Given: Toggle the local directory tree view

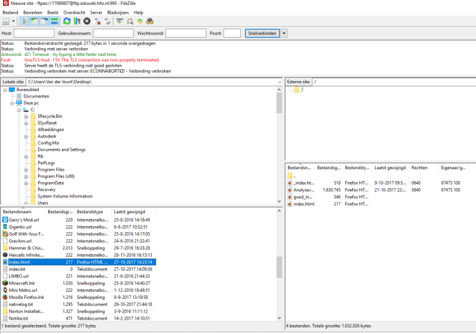Looking at the screenshot, I should point(34,21).
